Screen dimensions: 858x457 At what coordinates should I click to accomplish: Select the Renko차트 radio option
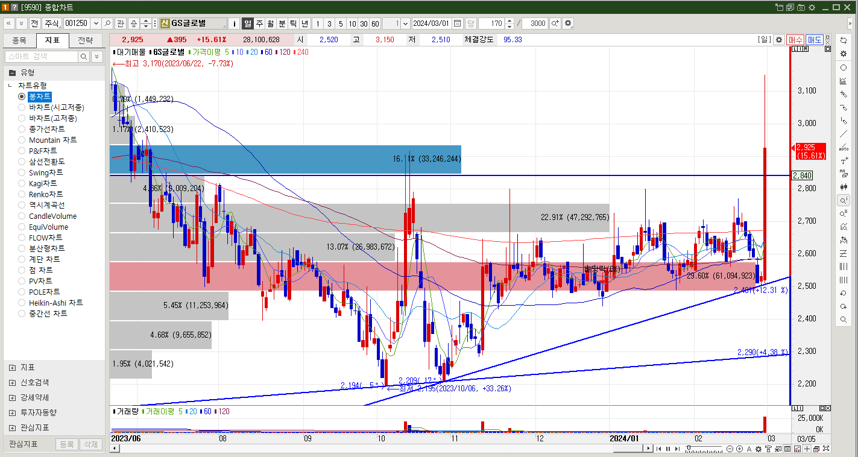pyautogui.click(x=22, y=194)
